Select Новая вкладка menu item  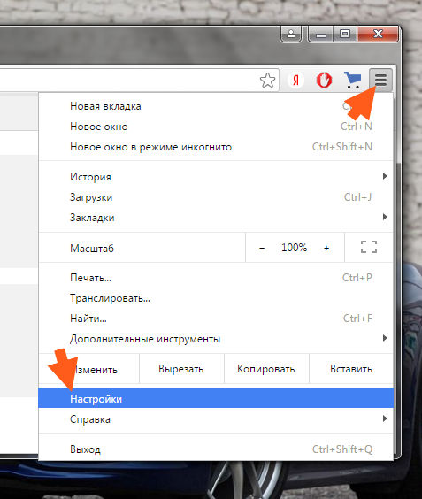[x=216, y=106]
